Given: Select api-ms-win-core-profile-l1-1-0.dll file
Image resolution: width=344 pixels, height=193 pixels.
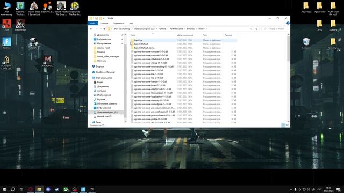Looking at the screenshot, I should coord(150,119).
